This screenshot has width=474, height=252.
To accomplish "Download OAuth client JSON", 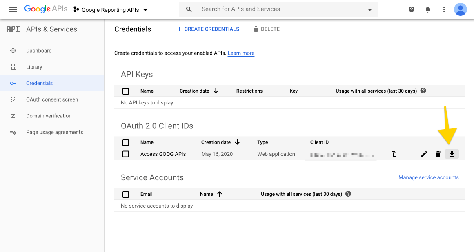I will coord(452,154).
